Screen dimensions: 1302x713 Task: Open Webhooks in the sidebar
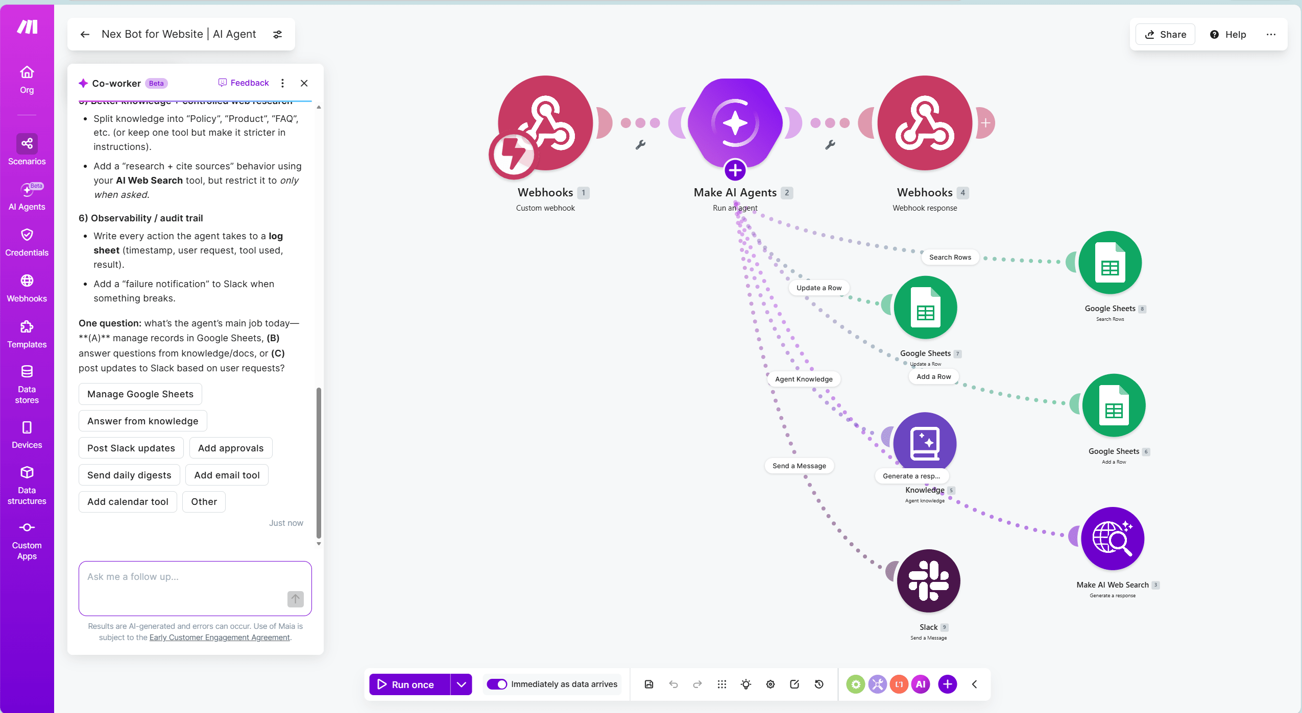pyautogui.click(x=27, y=289)
